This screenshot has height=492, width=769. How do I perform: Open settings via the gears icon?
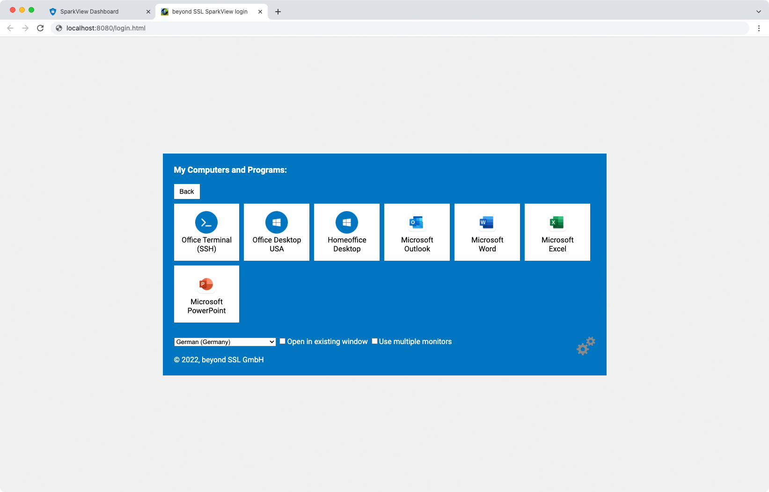tap(586, 346)
